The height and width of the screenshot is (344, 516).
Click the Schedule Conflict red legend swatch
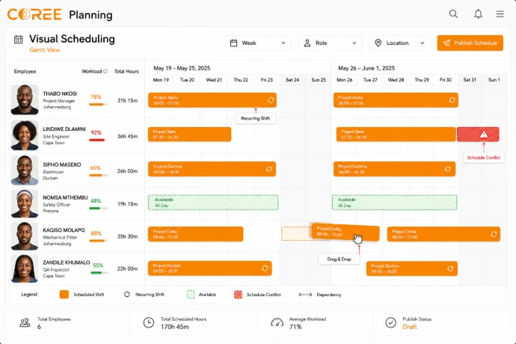(238, 295)
